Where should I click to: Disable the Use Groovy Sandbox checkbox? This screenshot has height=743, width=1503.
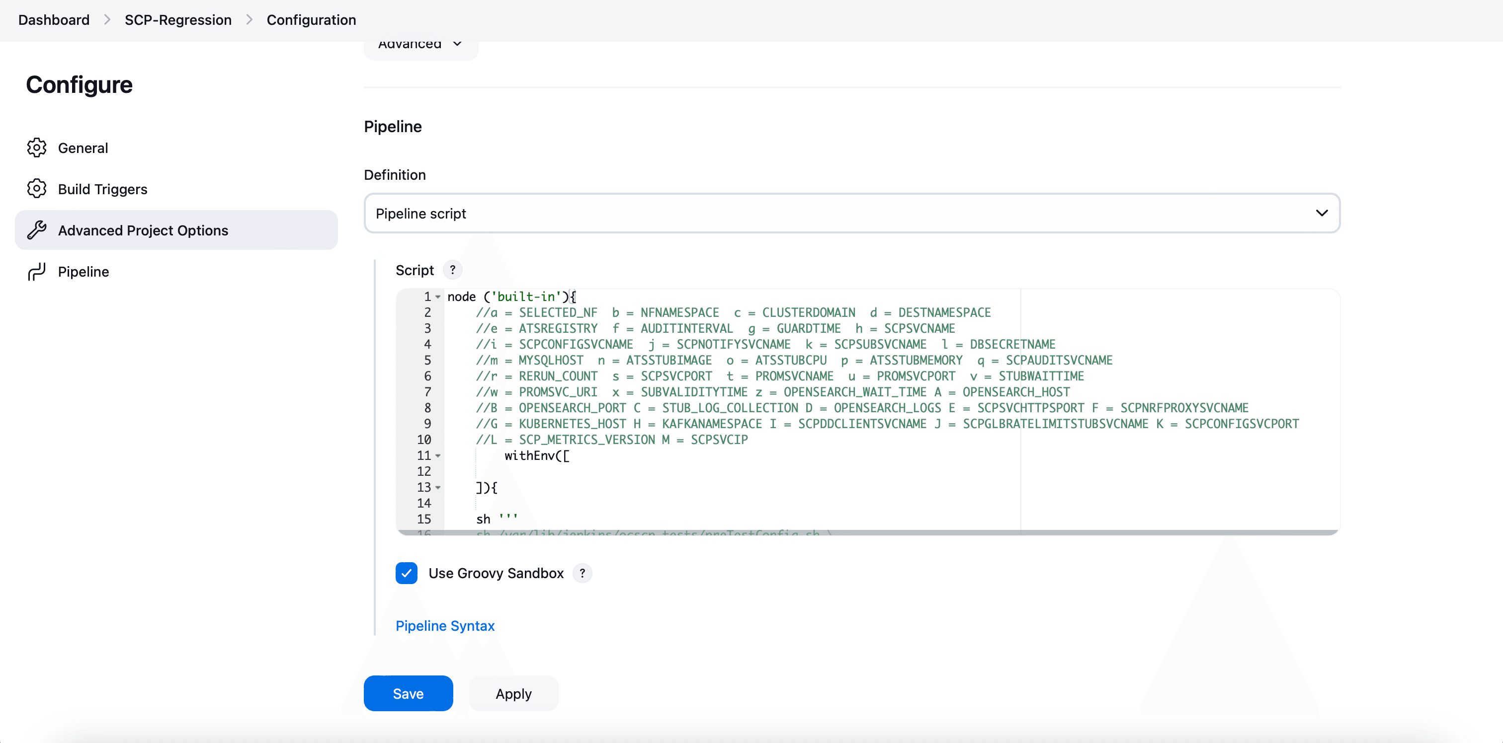click(407, 573)
